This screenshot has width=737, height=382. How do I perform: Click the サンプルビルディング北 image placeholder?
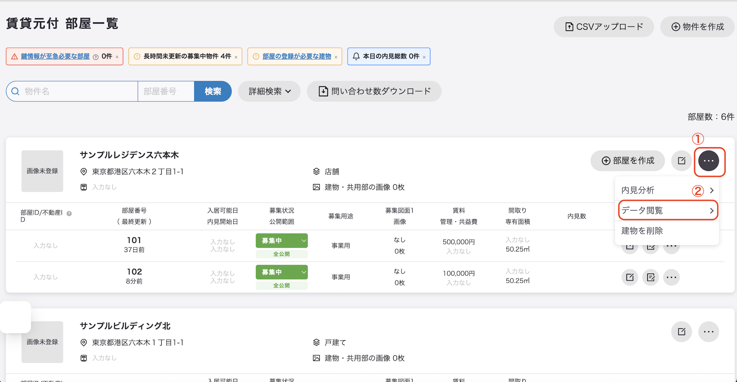pyautogui.click(x=42, y=342)
